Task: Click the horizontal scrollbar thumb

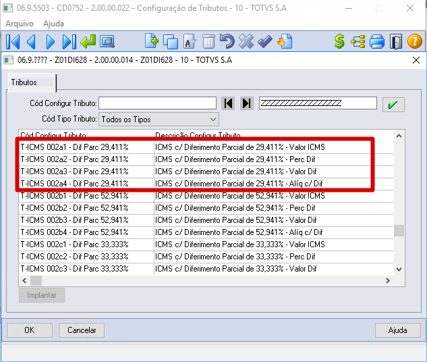Action: [36, 280]
